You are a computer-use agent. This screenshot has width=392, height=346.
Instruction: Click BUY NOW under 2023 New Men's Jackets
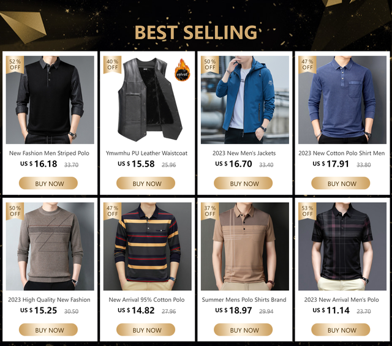coord(243,183)
